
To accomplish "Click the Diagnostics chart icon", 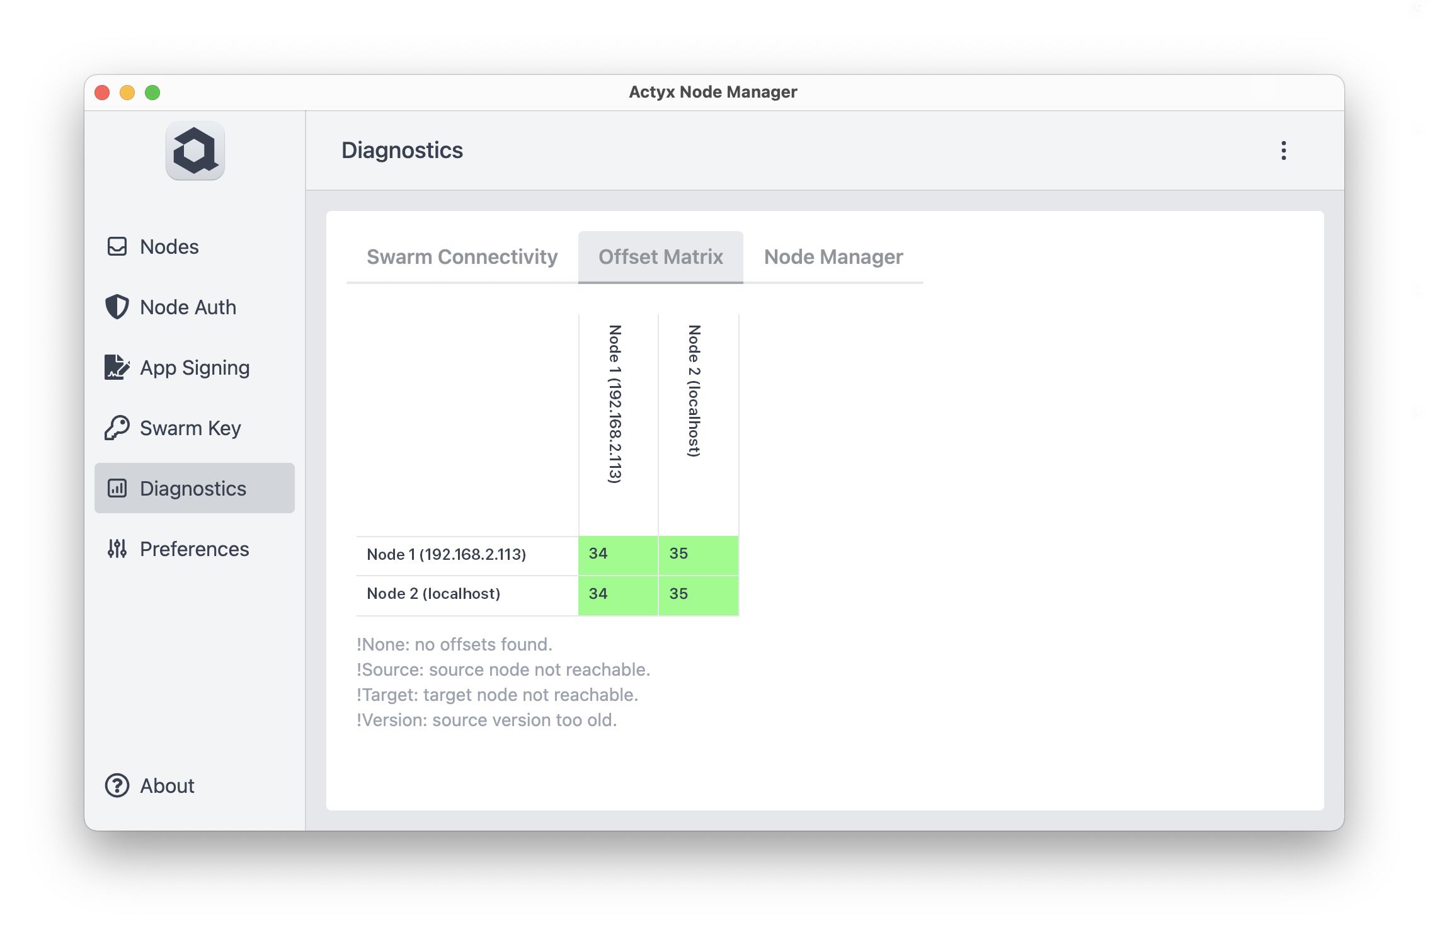I will 117,488.
